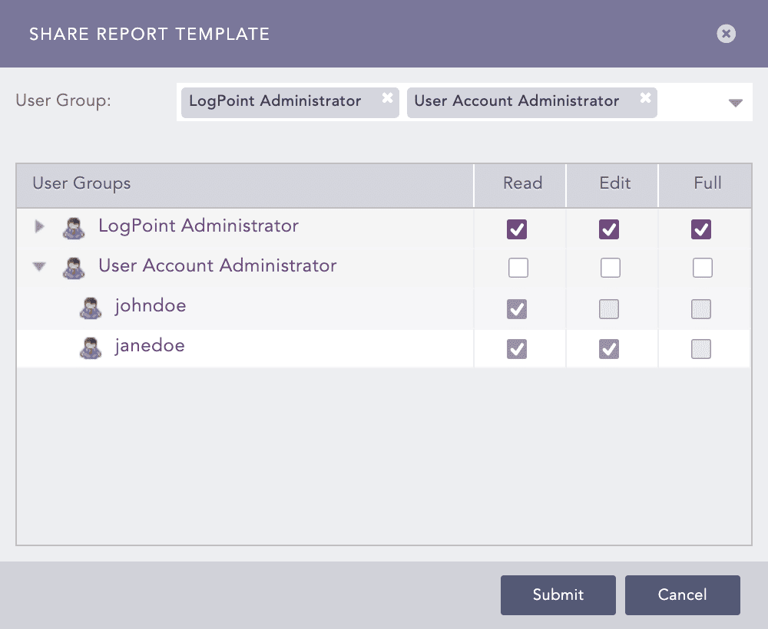This screenshot has width=768, height=629.
Task: Submit the shared report template
Action: click(558, 594)
